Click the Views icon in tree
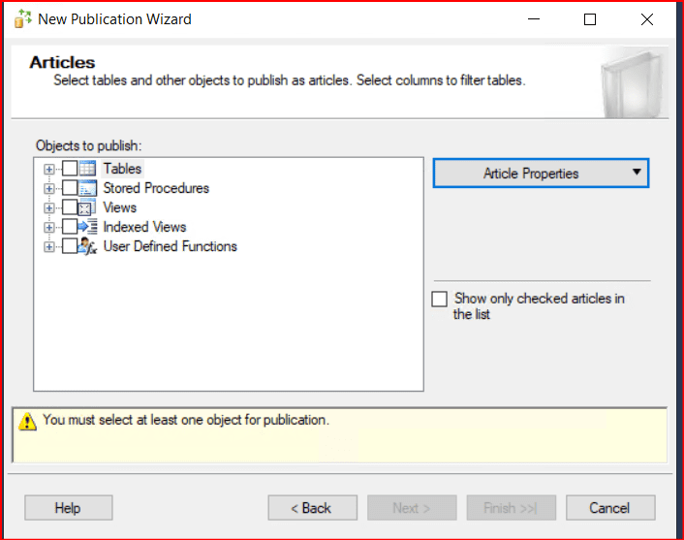The width and height of the screenshot is (684, 540). (x=87, y=207)
